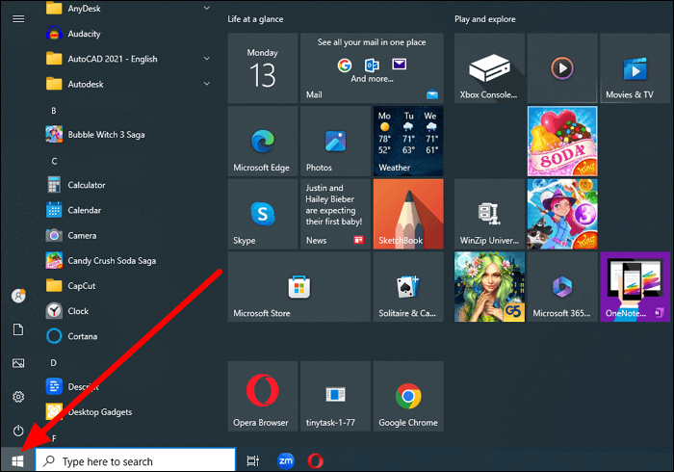Open the SketchBook tile

[x=407, y=214]
